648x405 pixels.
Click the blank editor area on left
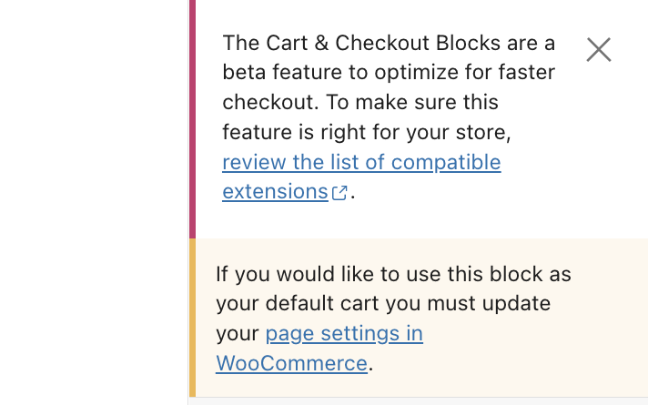pyautogui.click(x=91, y=200)
